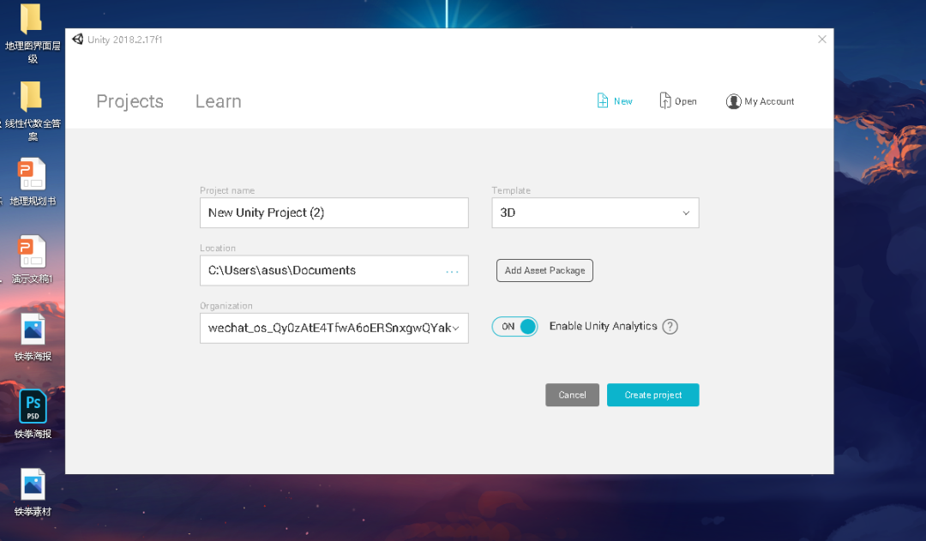The height and width of the screenshot is (541, 926).
Task: Open the 铁拳海报 image file icon
Action: 33,329
